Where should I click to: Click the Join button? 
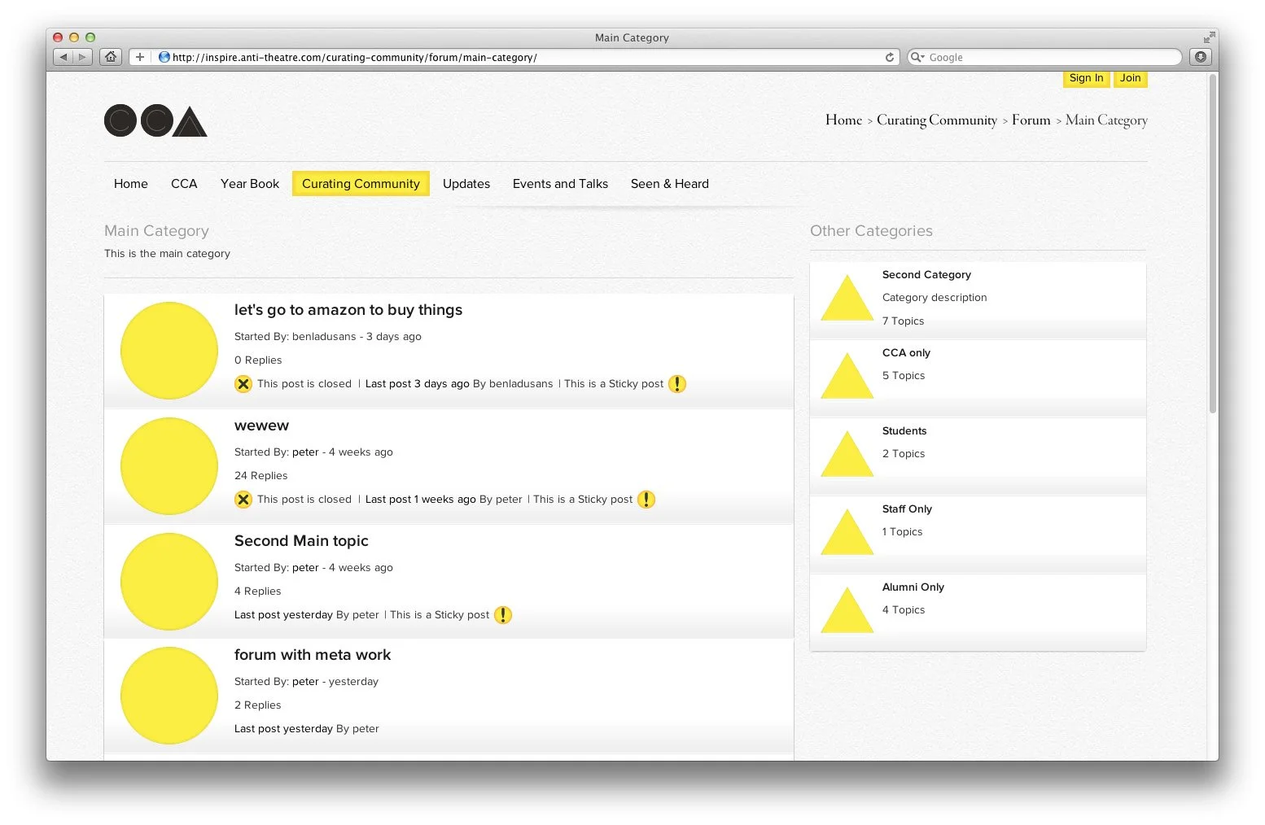pos(1130,78)
